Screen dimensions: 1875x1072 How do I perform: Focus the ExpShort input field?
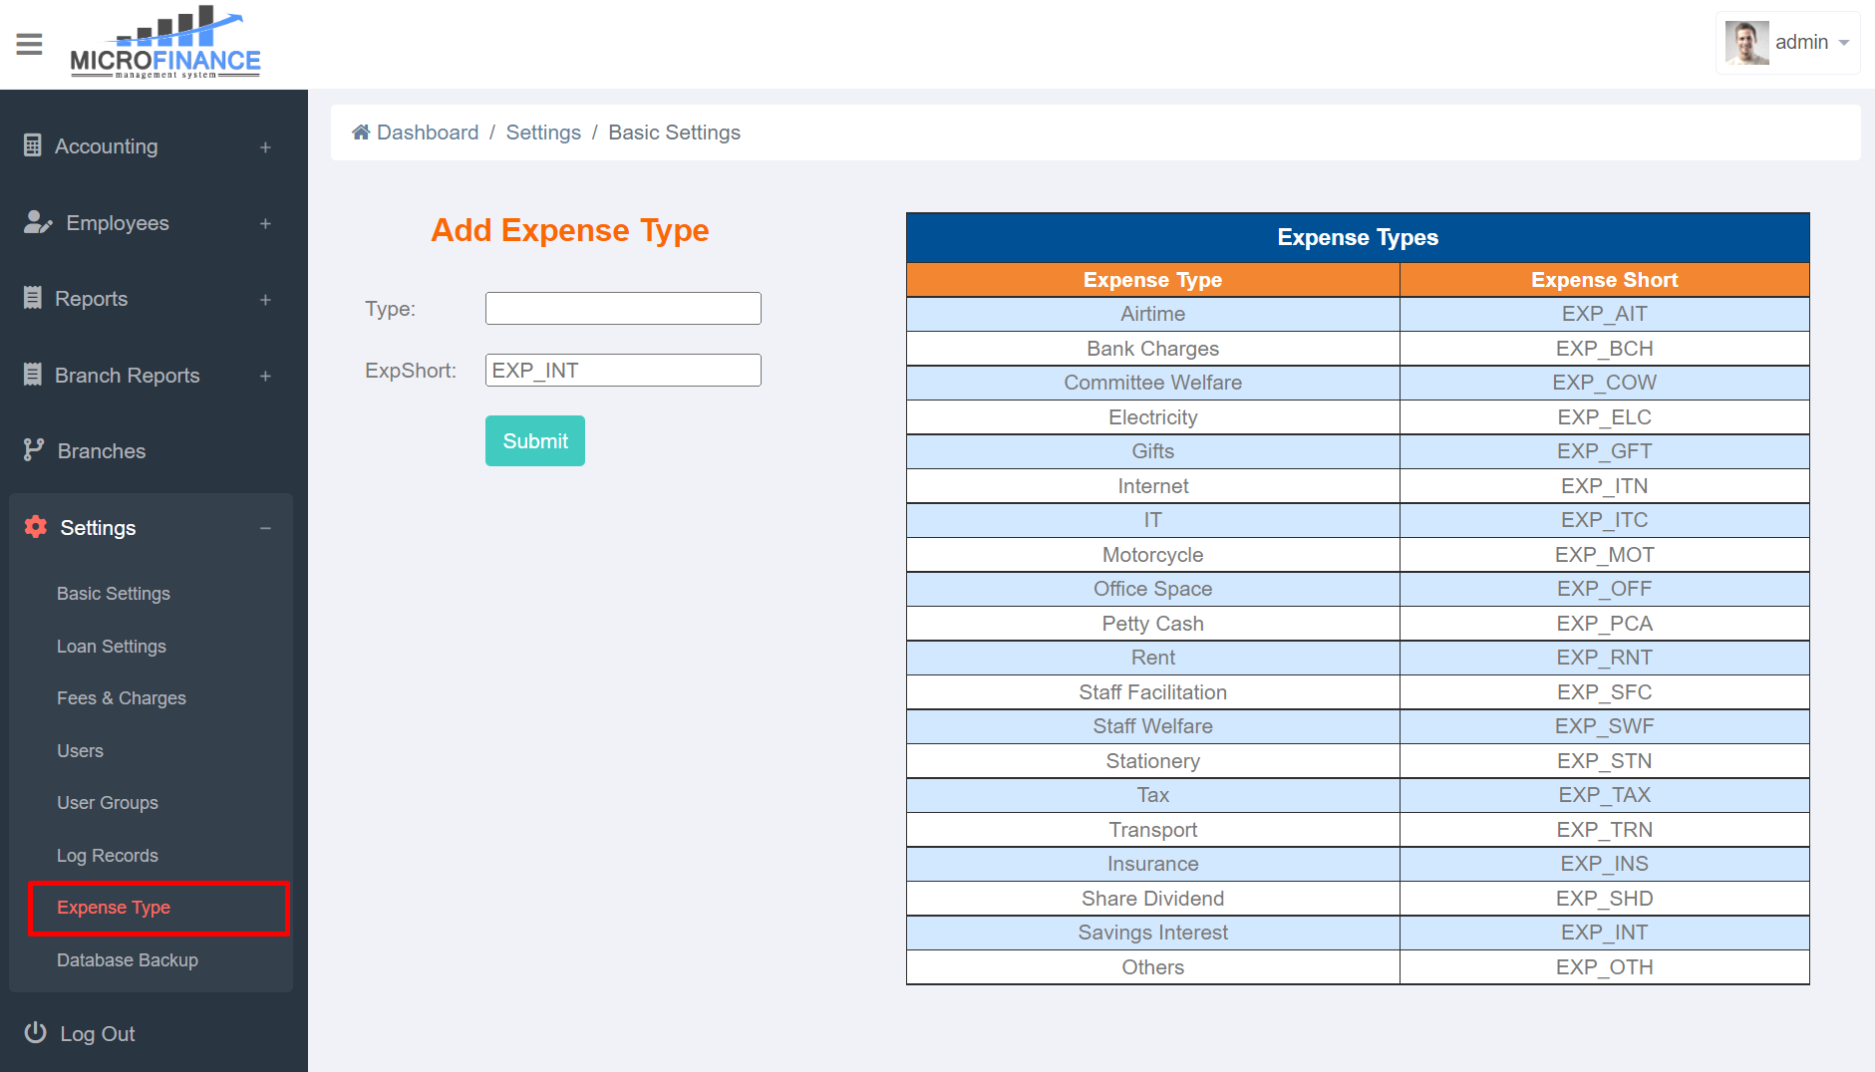[x=623, y=370]
